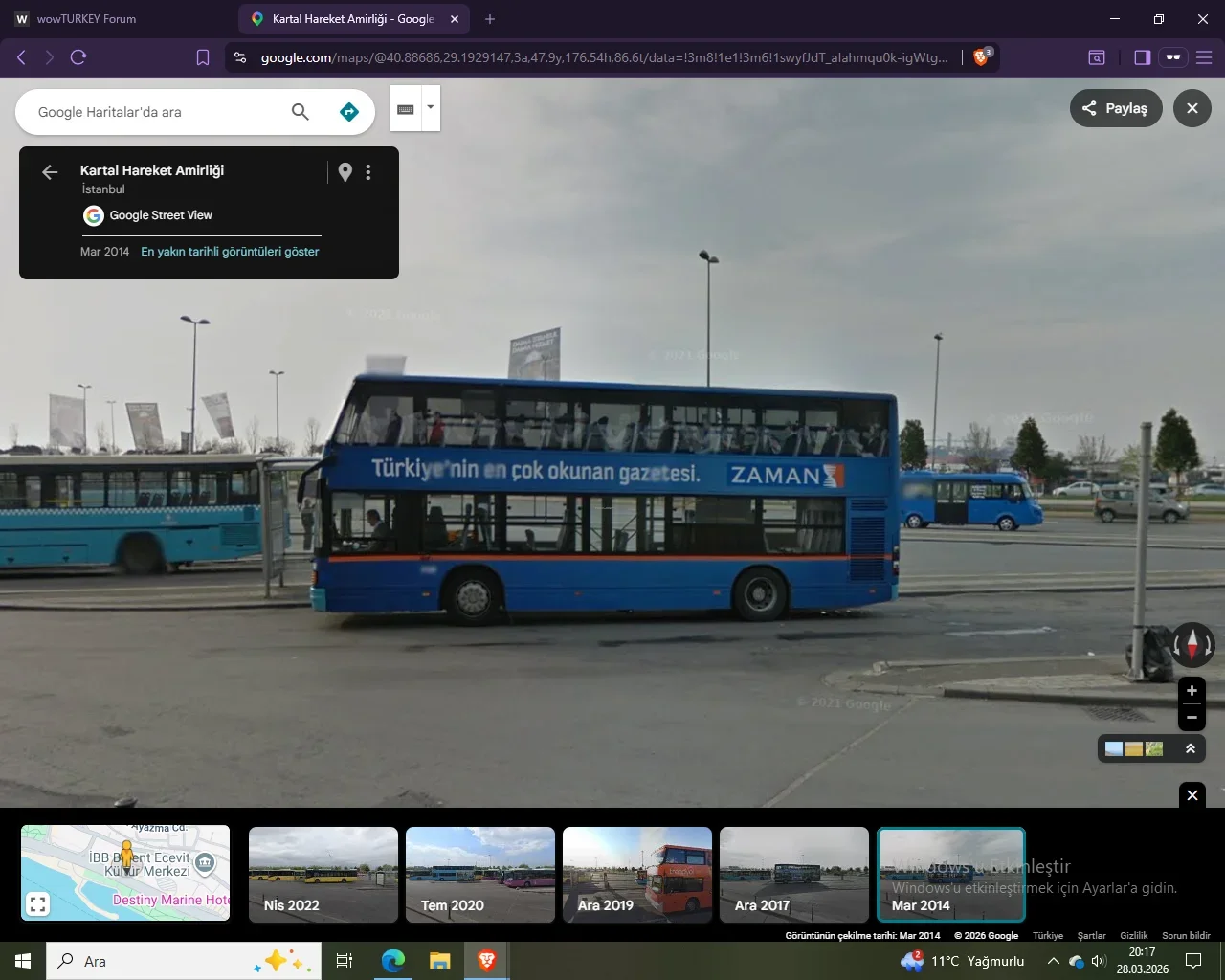Bookmark this page using the bookmark icon
Viewport: 1225px width, 980px height.
203,57
